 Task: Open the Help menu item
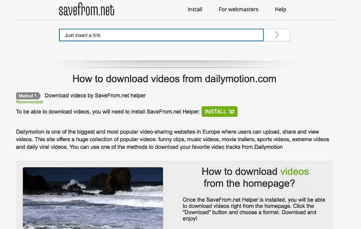tap(280, 10)
